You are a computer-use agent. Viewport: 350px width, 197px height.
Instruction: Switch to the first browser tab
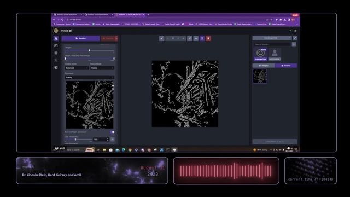pos(67,15)
